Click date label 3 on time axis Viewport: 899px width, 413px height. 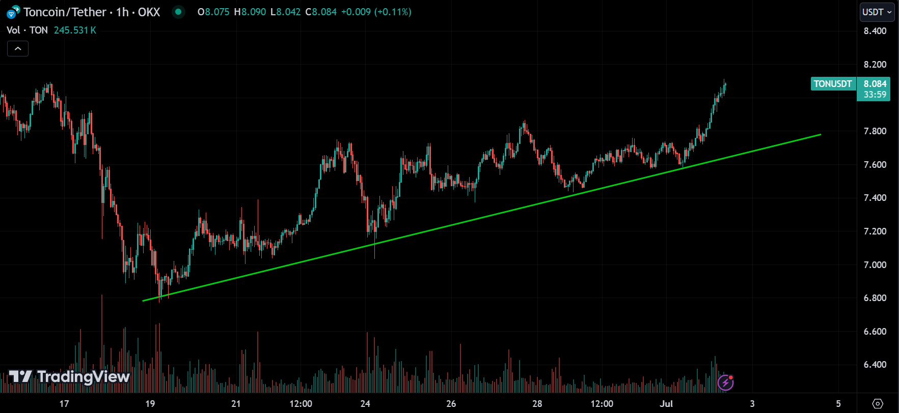tap(752, 404)
